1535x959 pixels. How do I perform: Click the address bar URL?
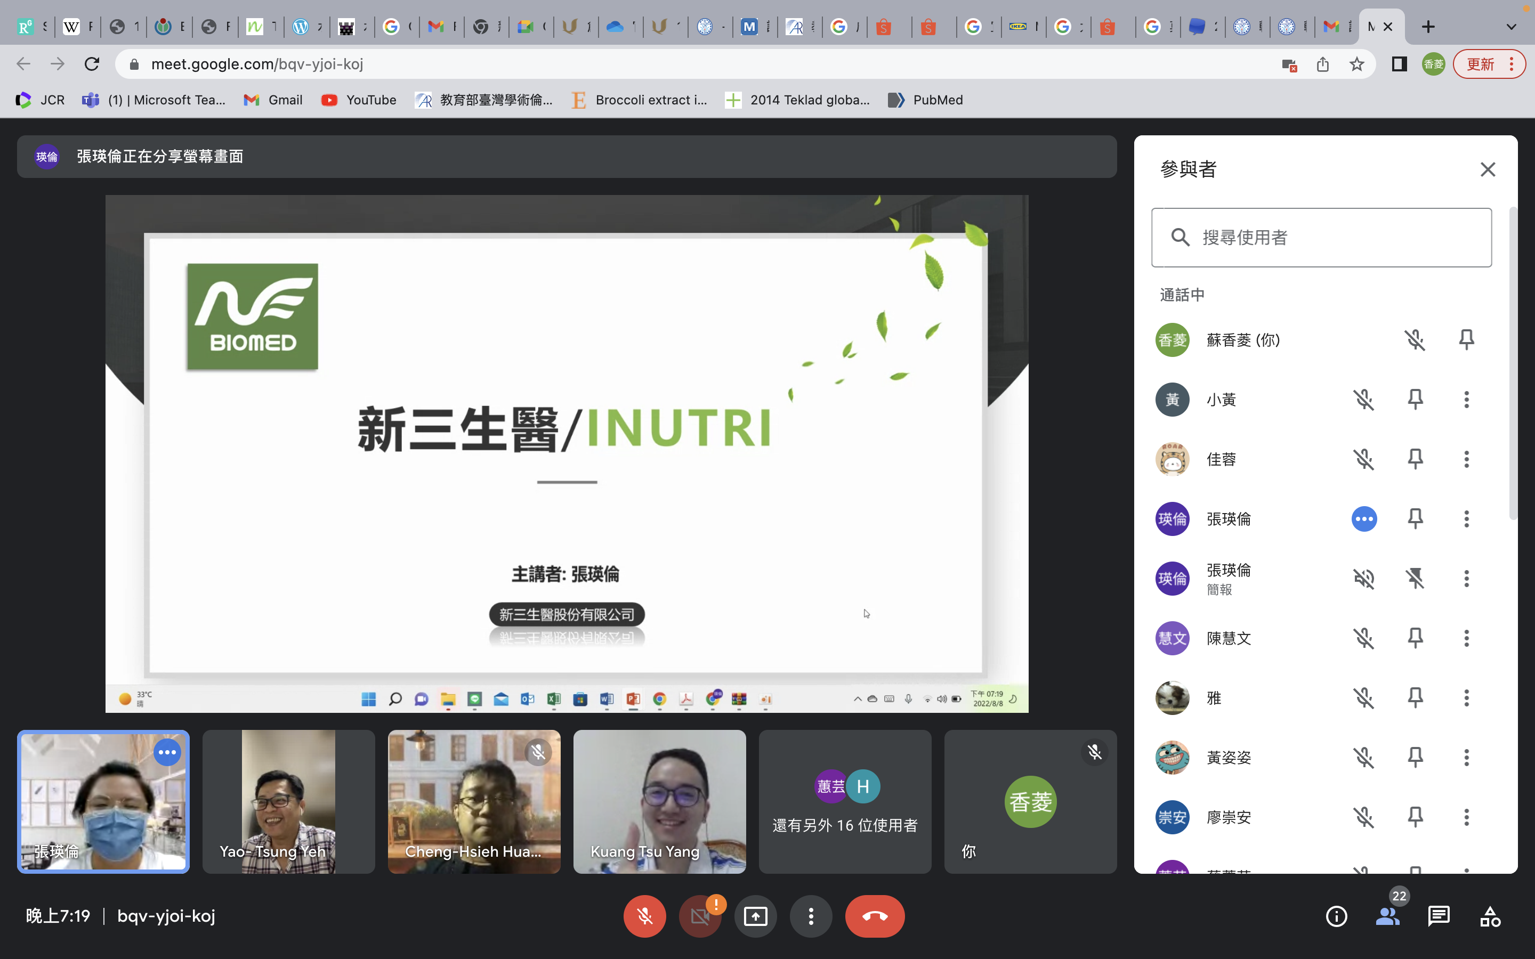(x=257, y=64)
